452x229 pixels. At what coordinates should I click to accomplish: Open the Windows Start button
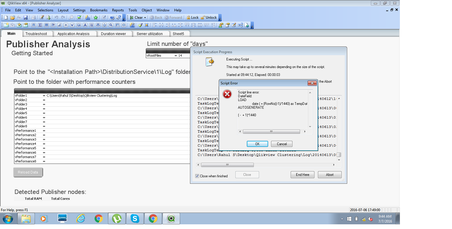tap(8, 218)
